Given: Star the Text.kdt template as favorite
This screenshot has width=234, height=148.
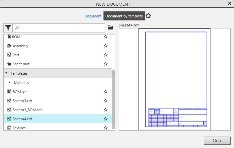Looking at the screenshot, I should [x=106, y=128].
